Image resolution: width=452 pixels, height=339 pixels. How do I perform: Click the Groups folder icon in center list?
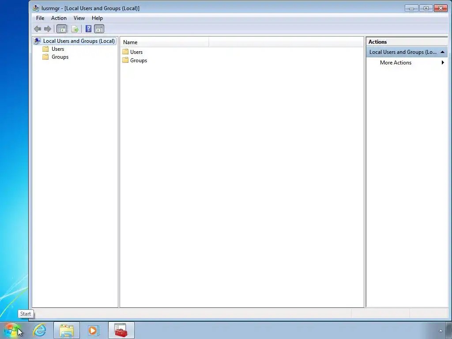tap(125, 60)
